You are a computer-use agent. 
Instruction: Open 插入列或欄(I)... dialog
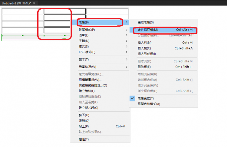tap(148, 54)
